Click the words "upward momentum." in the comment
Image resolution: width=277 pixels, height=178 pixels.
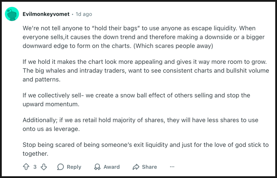click(51, 104)
